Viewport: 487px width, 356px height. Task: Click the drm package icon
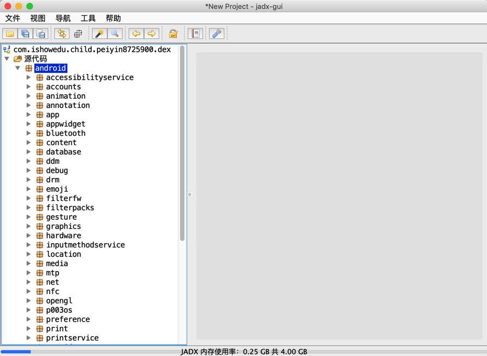[40, 180]
